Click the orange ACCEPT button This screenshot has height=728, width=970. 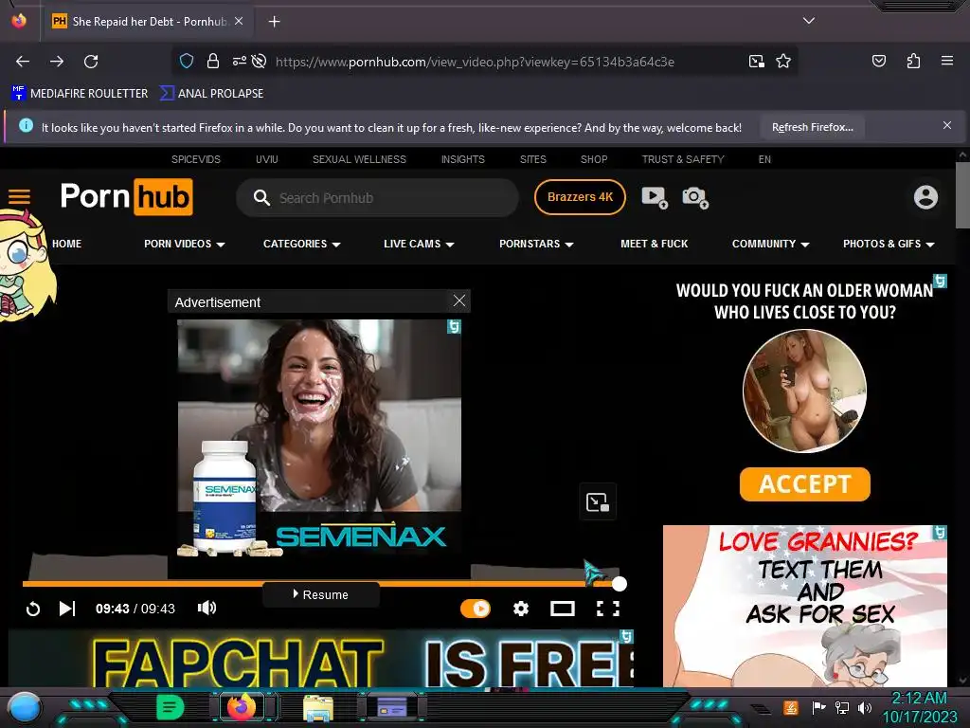click(x=804, y=484)
